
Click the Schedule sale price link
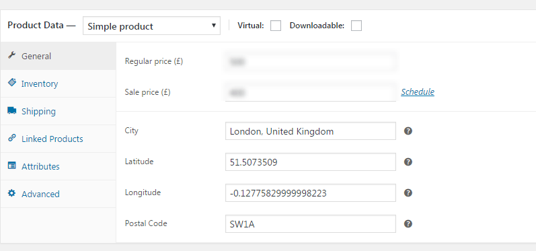tap(418, 92)
